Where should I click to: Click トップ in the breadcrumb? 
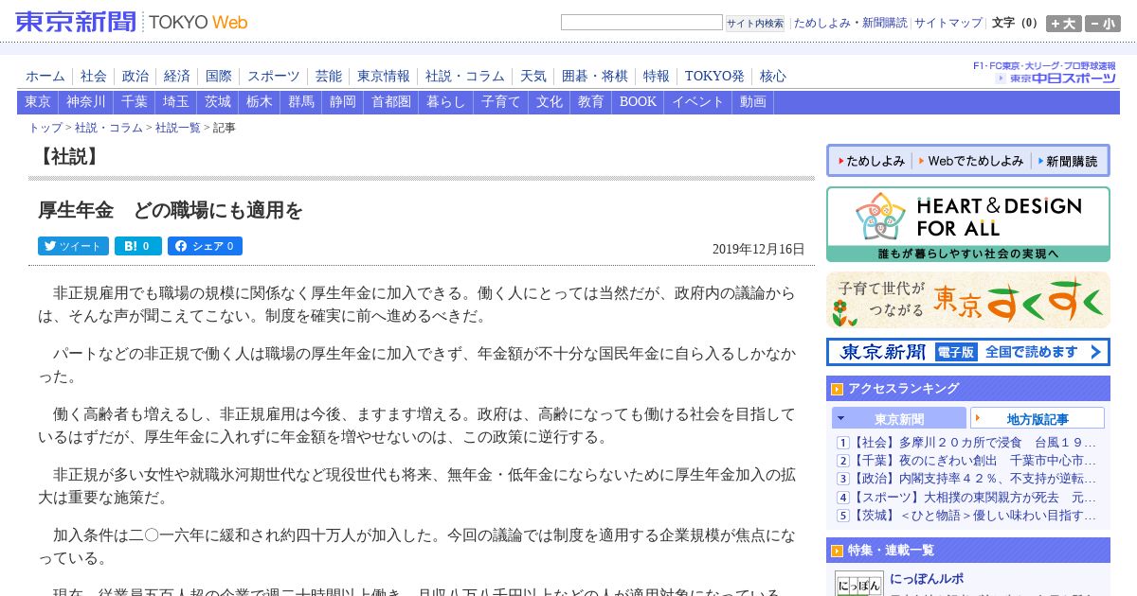[x=45, y=128]
